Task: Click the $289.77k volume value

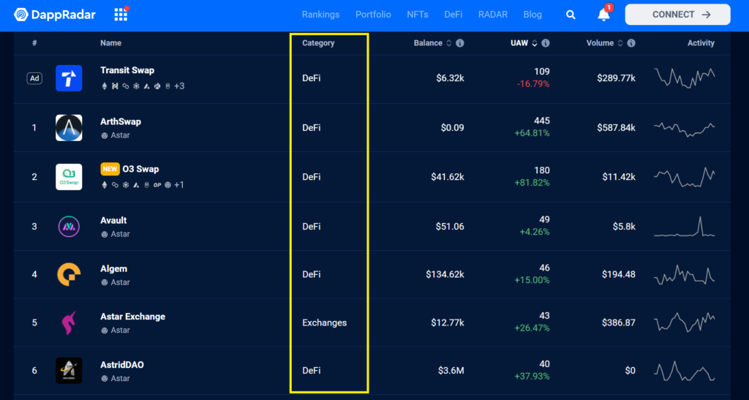Action: [616, 78]
